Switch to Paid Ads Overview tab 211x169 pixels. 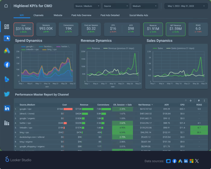[x=81, y=15]
